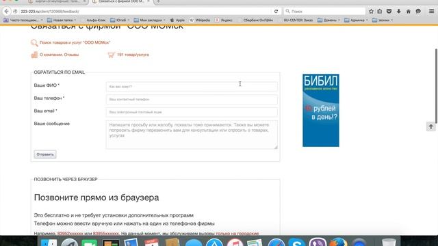Bookmark this page with the star icon
This screenshot has height=246, width=438.
click(371, 12)
